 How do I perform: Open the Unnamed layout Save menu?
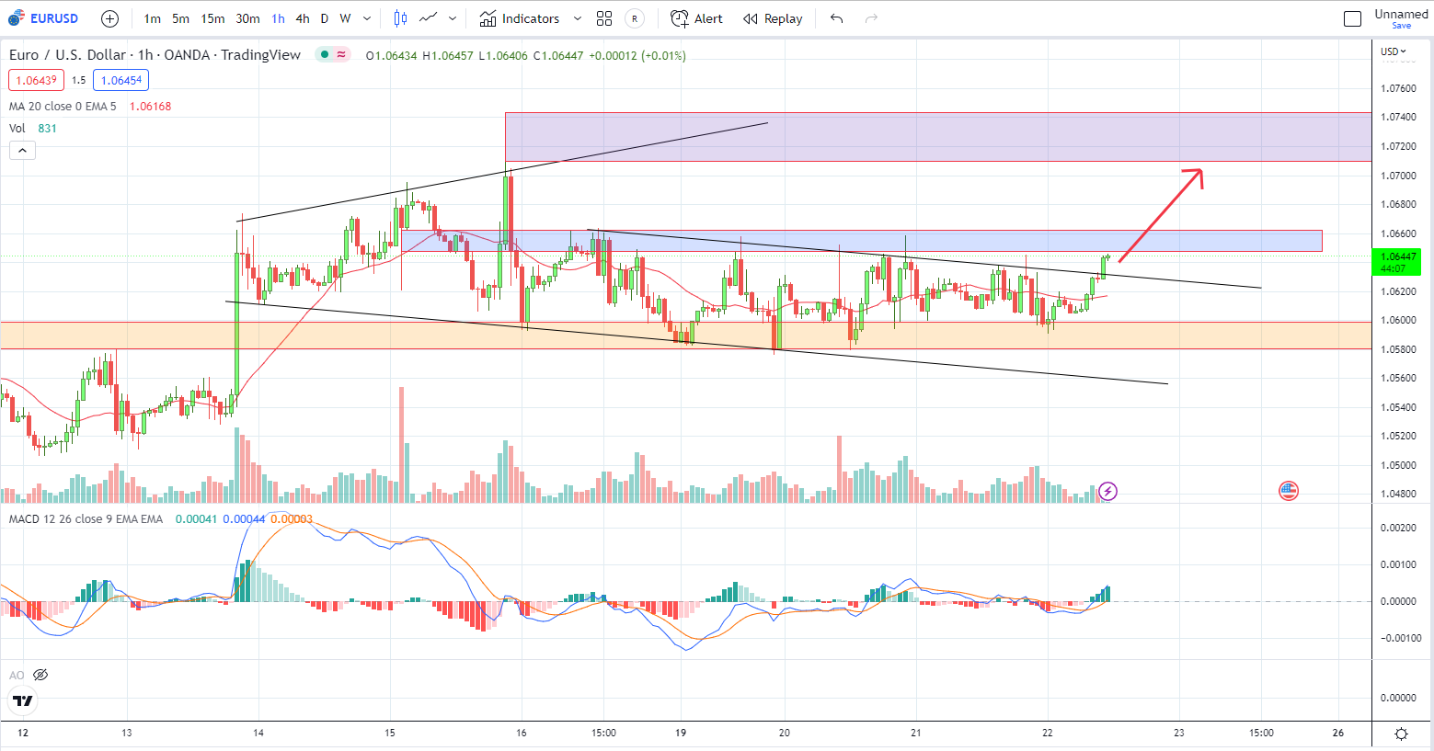(x=1401, y=18)
